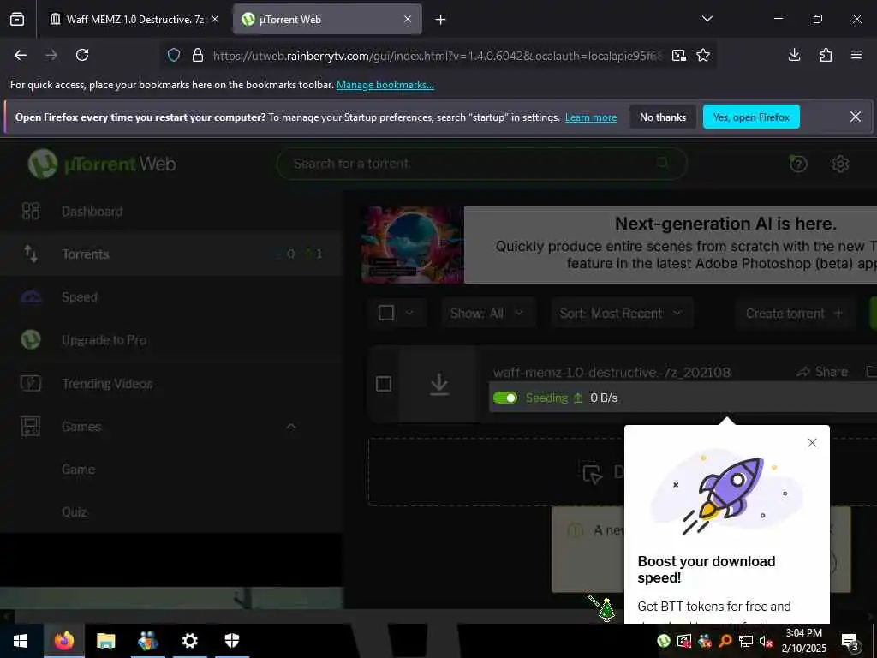
Task: Share the waff-memz torrent
Action: coord(822,372)
